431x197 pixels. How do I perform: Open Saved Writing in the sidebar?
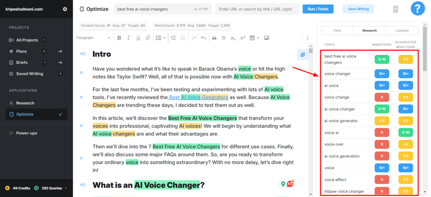[x=29, y=74]
